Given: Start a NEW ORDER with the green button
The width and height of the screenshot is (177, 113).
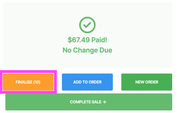Looking at the screenshot, I should (x=147, y=82).
